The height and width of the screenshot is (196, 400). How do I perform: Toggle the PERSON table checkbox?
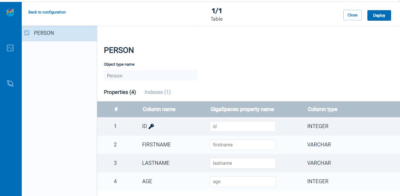pyautogui.click(x=27, y=33)
